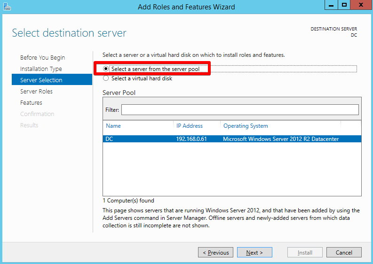Image resolution: width=373 pixels, height=264 pixels.
Task: Sort servers by IP Address column
Action: point(190,126)
